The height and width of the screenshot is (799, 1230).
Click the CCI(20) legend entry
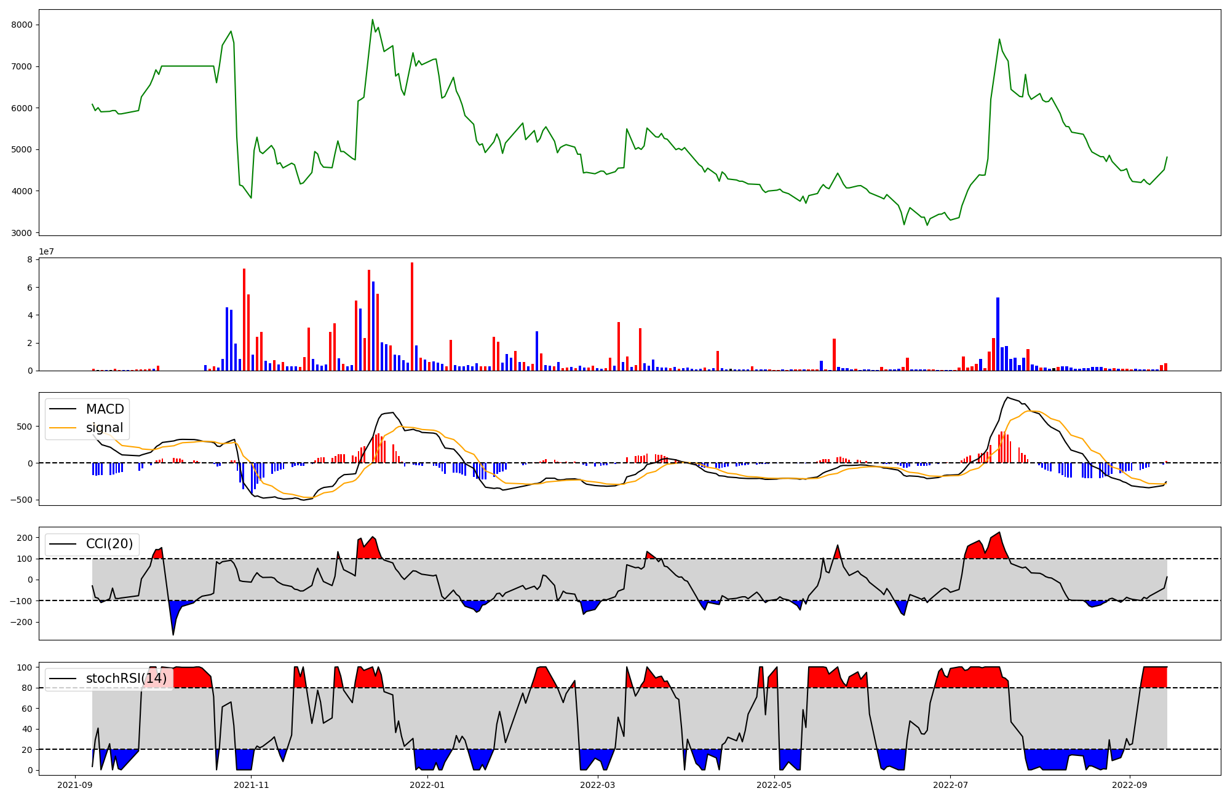109,544
